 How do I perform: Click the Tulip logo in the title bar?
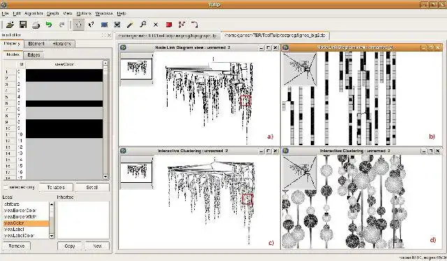click(3, 5)
